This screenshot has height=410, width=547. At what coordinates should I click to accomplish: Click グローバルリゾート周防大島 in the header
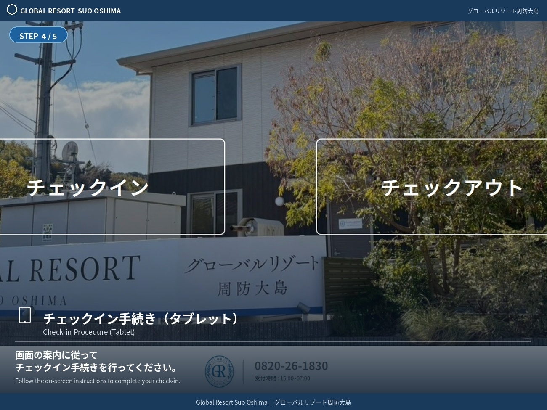[x=503, y=11]
